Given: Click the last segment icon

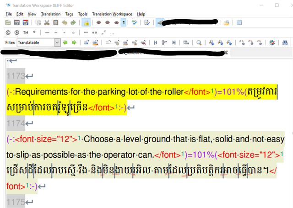Looking at the screenshot, I should (x=174, y=43).
